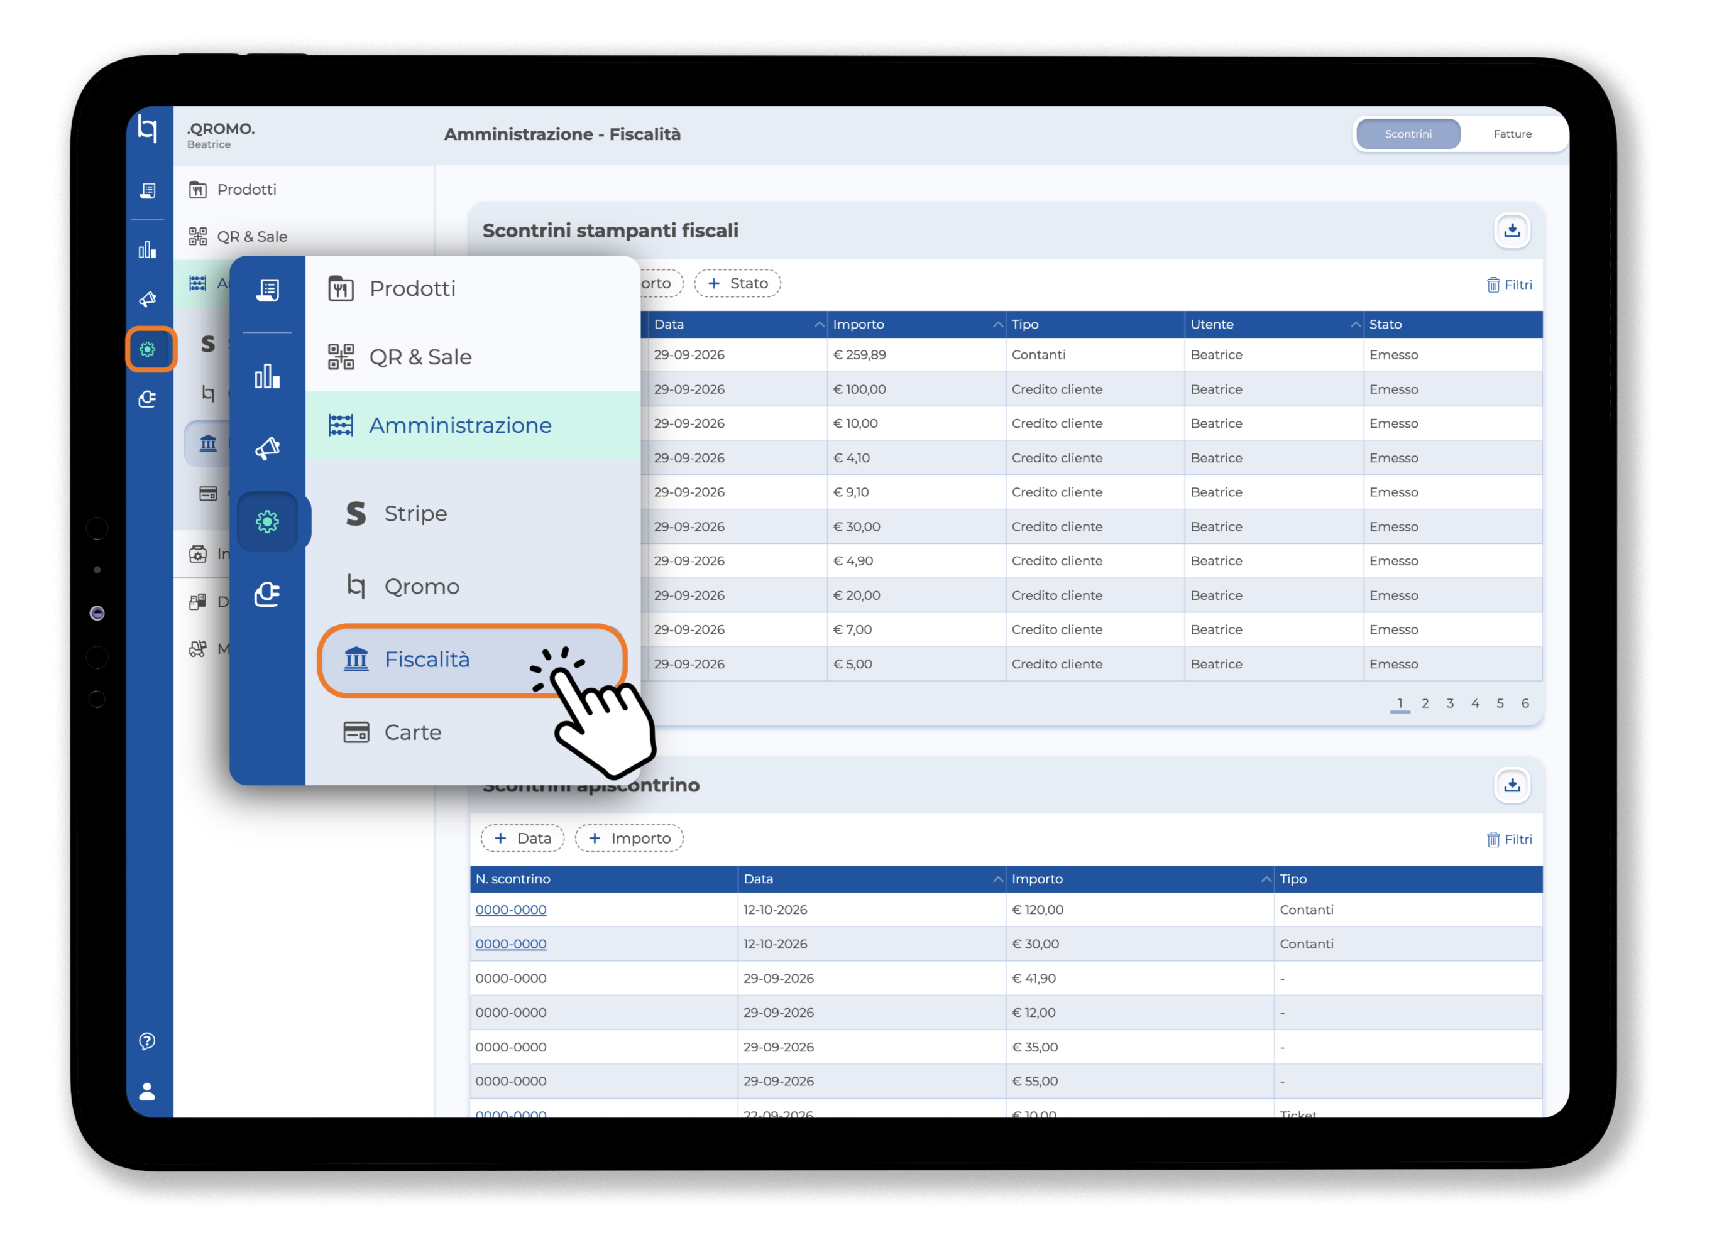Sort fiscal table by Data column arrow
Image resolution: width=1712 pixels, height=1260 pixels.
coord(818,324)
